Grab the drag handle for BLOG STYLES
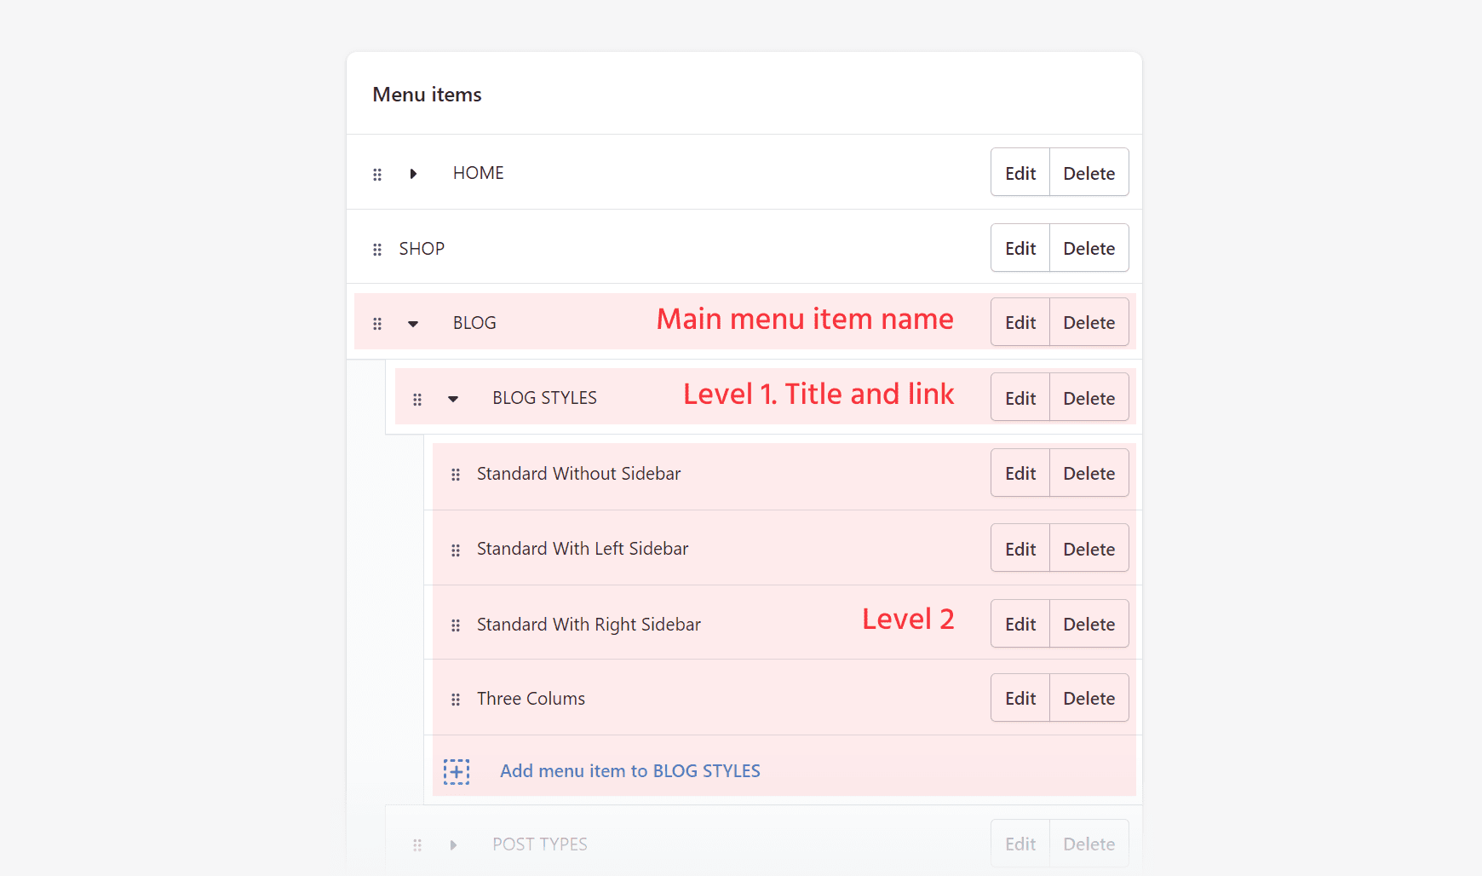The height and width of the screenshot is (876, 1482). tap(417, 398)
